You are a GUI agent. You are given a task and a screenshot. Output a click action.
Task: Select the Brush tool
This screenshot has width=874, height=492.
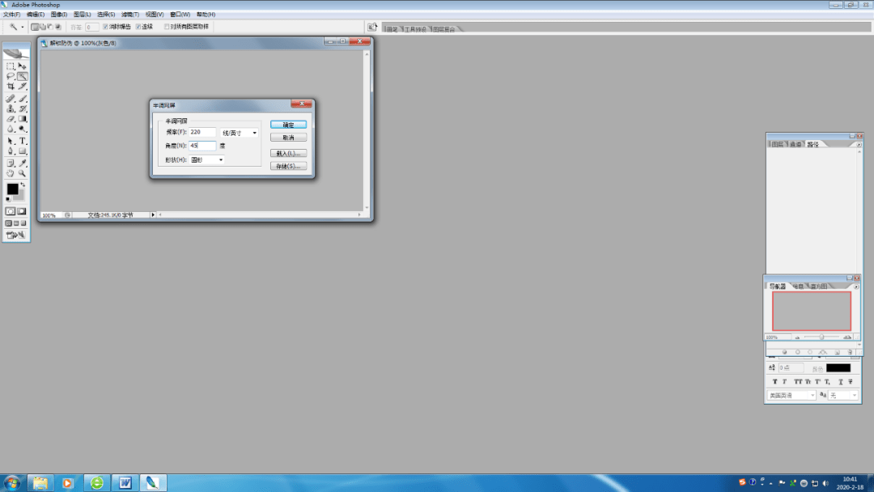(23, 99)
